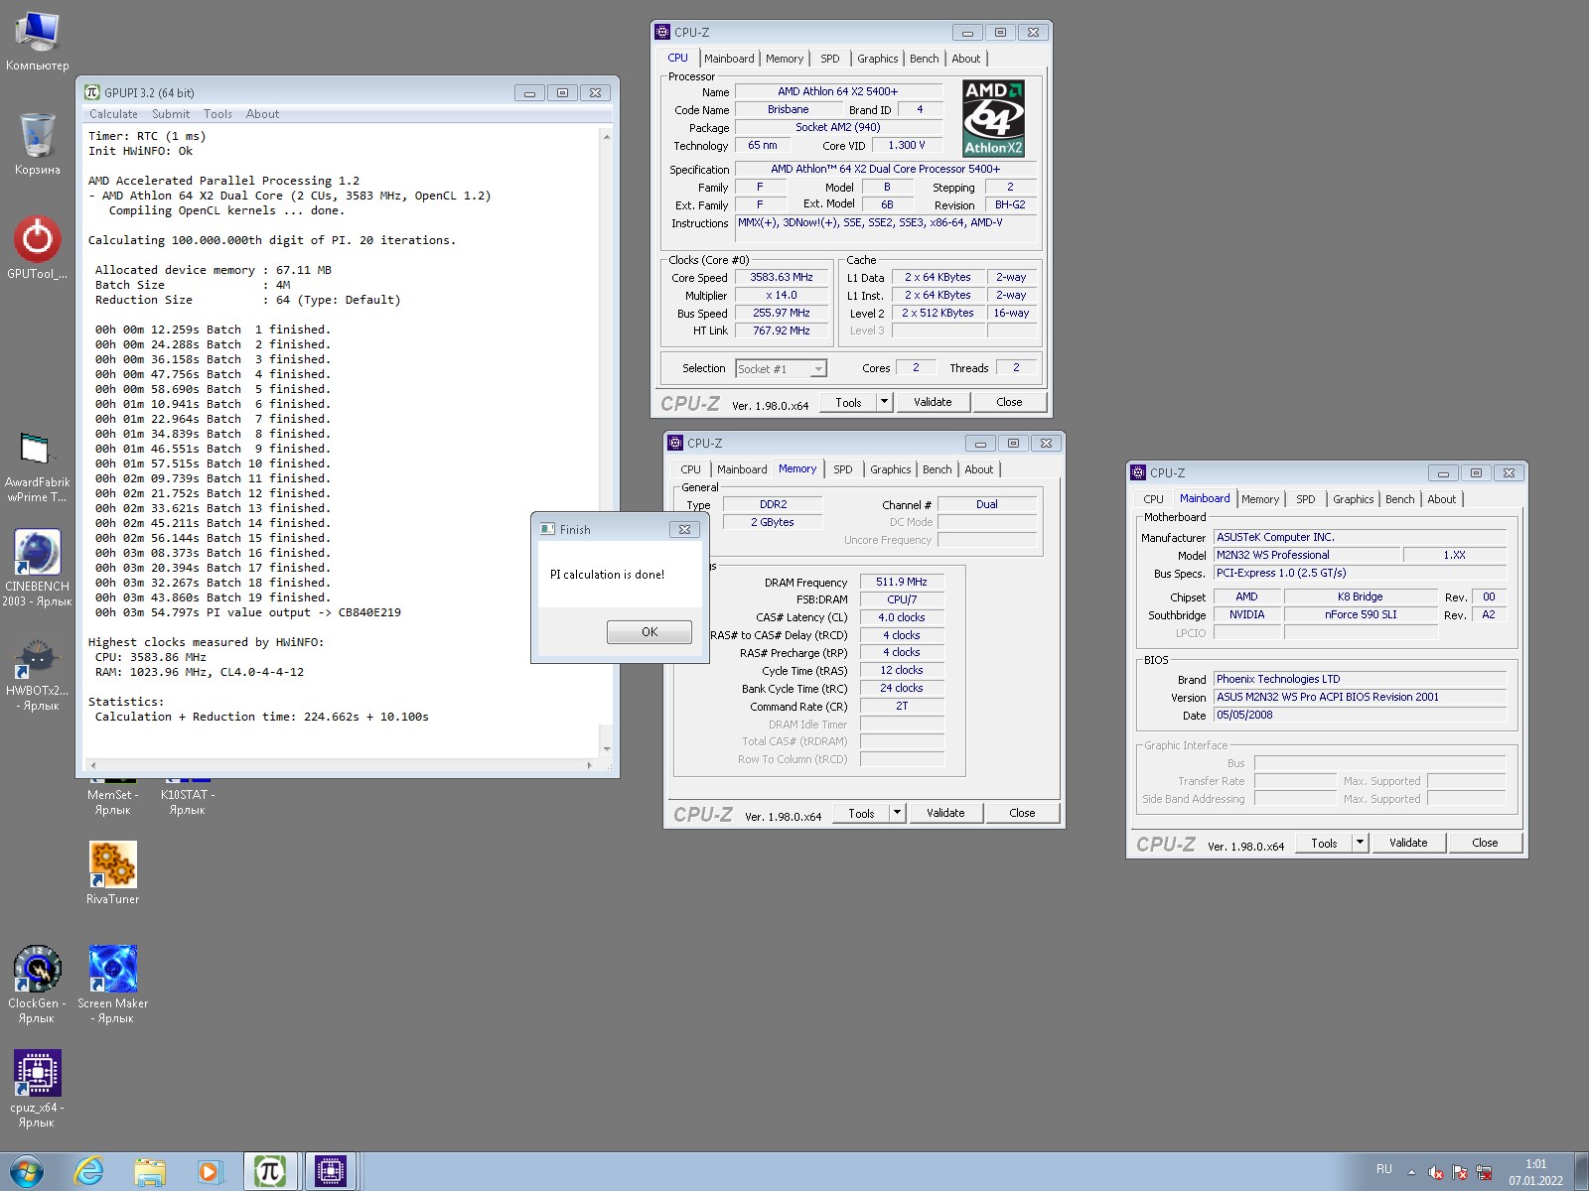Open Calculate menu in GPUPI
The height and width of the screenshot is (1191, 1589).
pyautogui.click(x=113, y=114)
